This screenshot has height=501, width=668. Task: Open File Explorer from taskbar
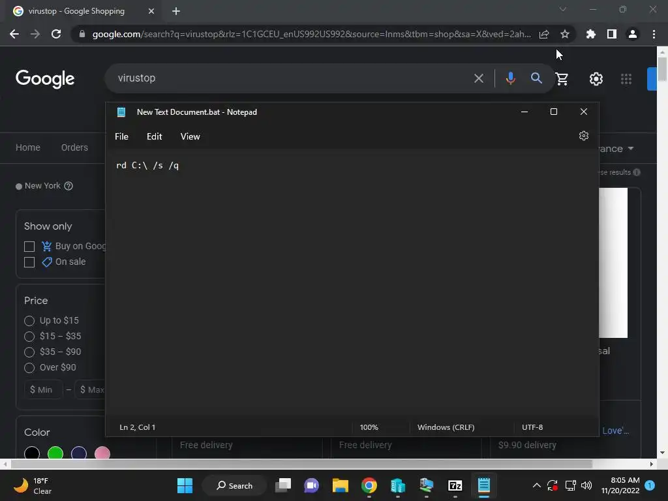pyautogui.click(x=340, y=485)
